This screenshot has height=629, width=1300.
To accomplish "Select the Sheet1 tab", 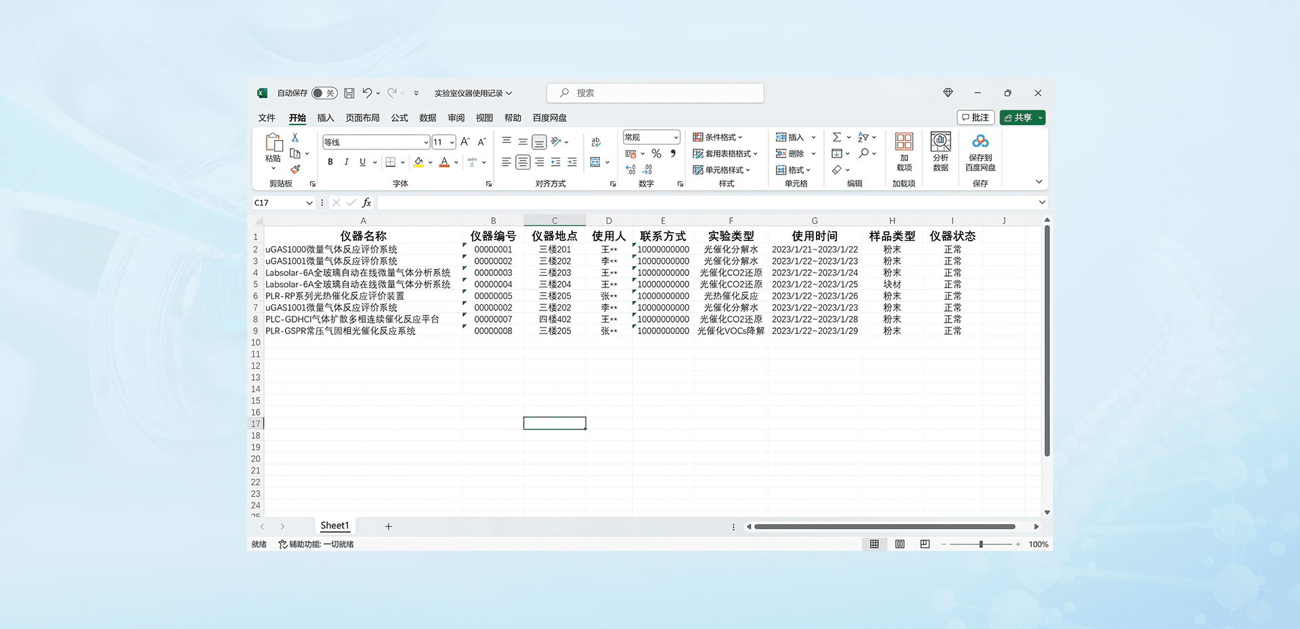I will 334,526.
